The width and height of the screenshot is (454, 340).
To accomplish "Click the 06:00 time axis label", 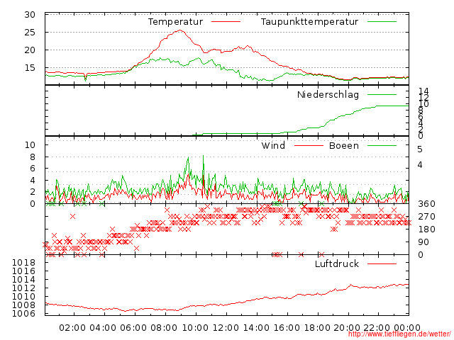I will click(x=133, y=328).
